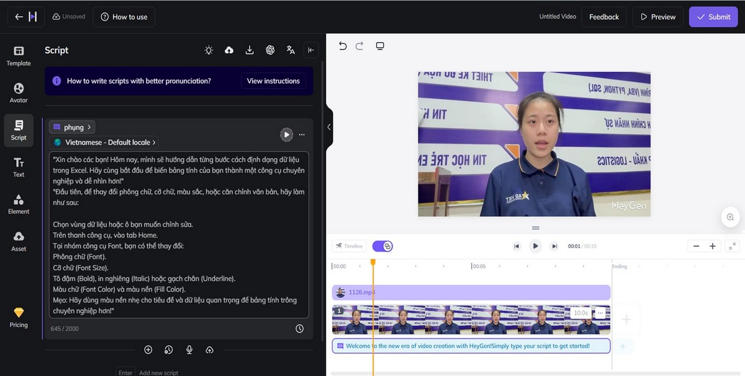Open Vietnamese - Default locale dropdown
This screenshot has width=745, height=376.
[104, 142]
